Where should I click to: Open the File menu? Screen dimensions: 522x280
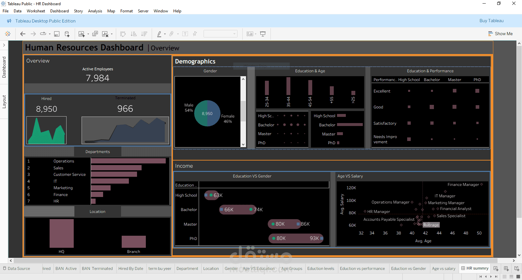click(x=6, y=11)
